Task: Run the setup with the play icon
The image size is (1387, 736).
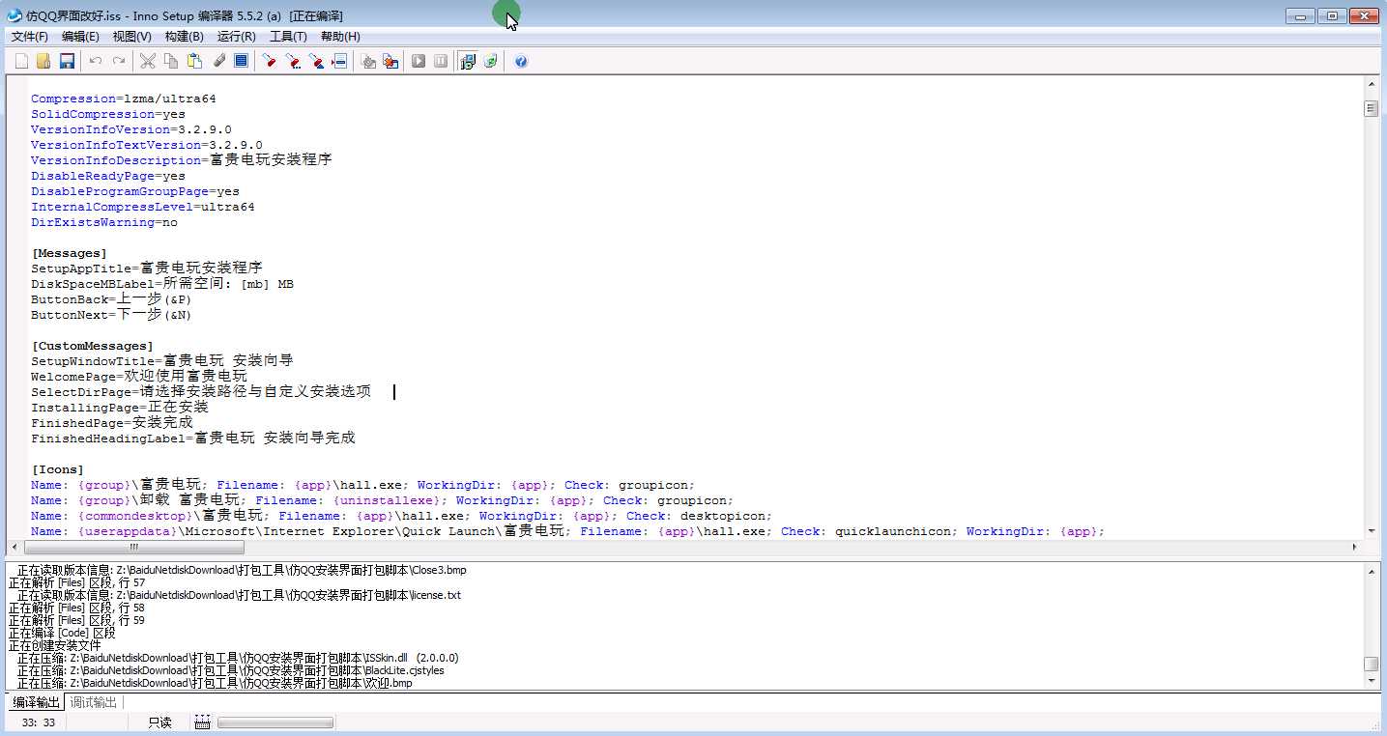Action: 419,61
